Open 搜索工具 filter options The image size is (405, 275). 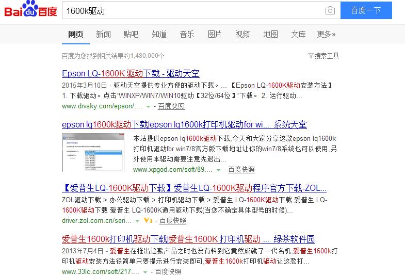(323, 56)
